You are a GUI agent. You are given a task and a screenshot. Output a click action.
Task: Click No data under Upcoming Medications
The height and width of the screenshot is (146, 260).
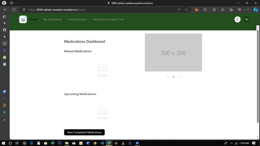pos(103,118)
